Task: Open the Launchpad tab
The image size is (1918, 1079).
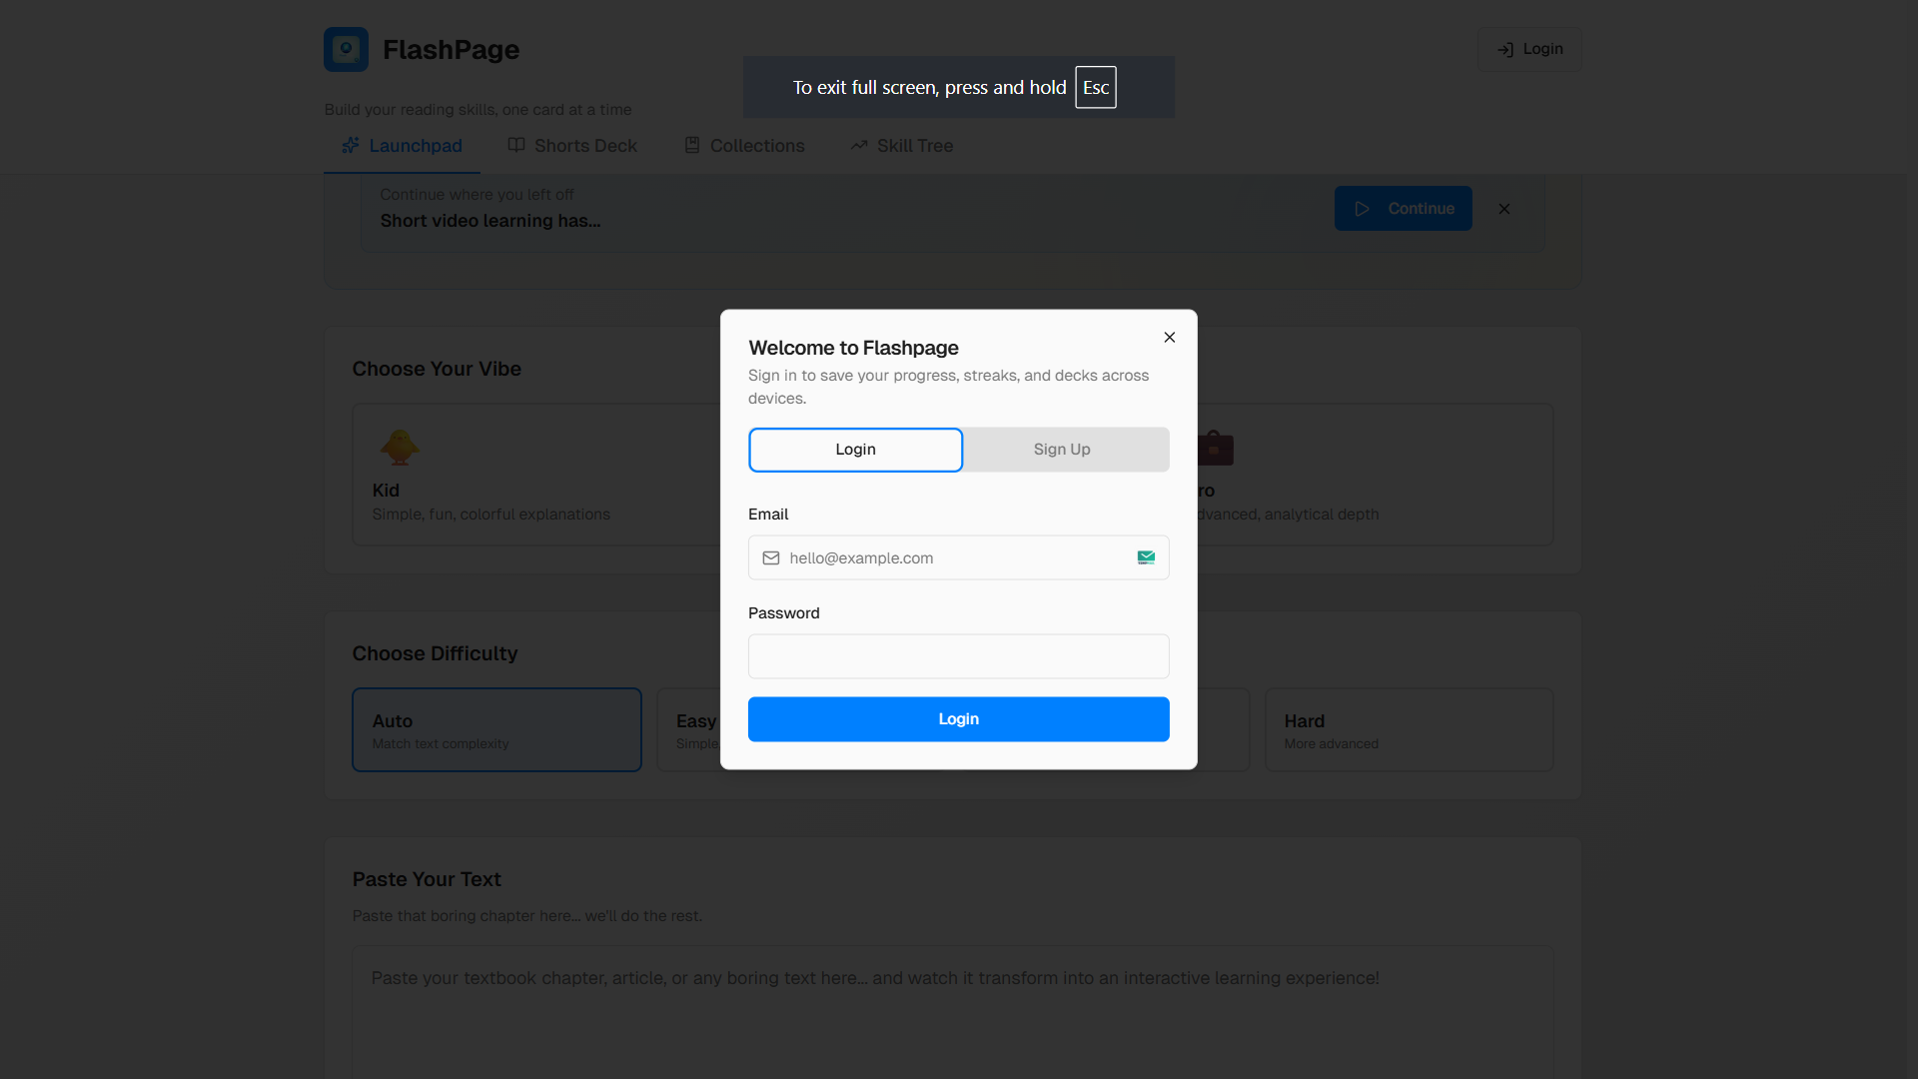Action: click(402, 146)
